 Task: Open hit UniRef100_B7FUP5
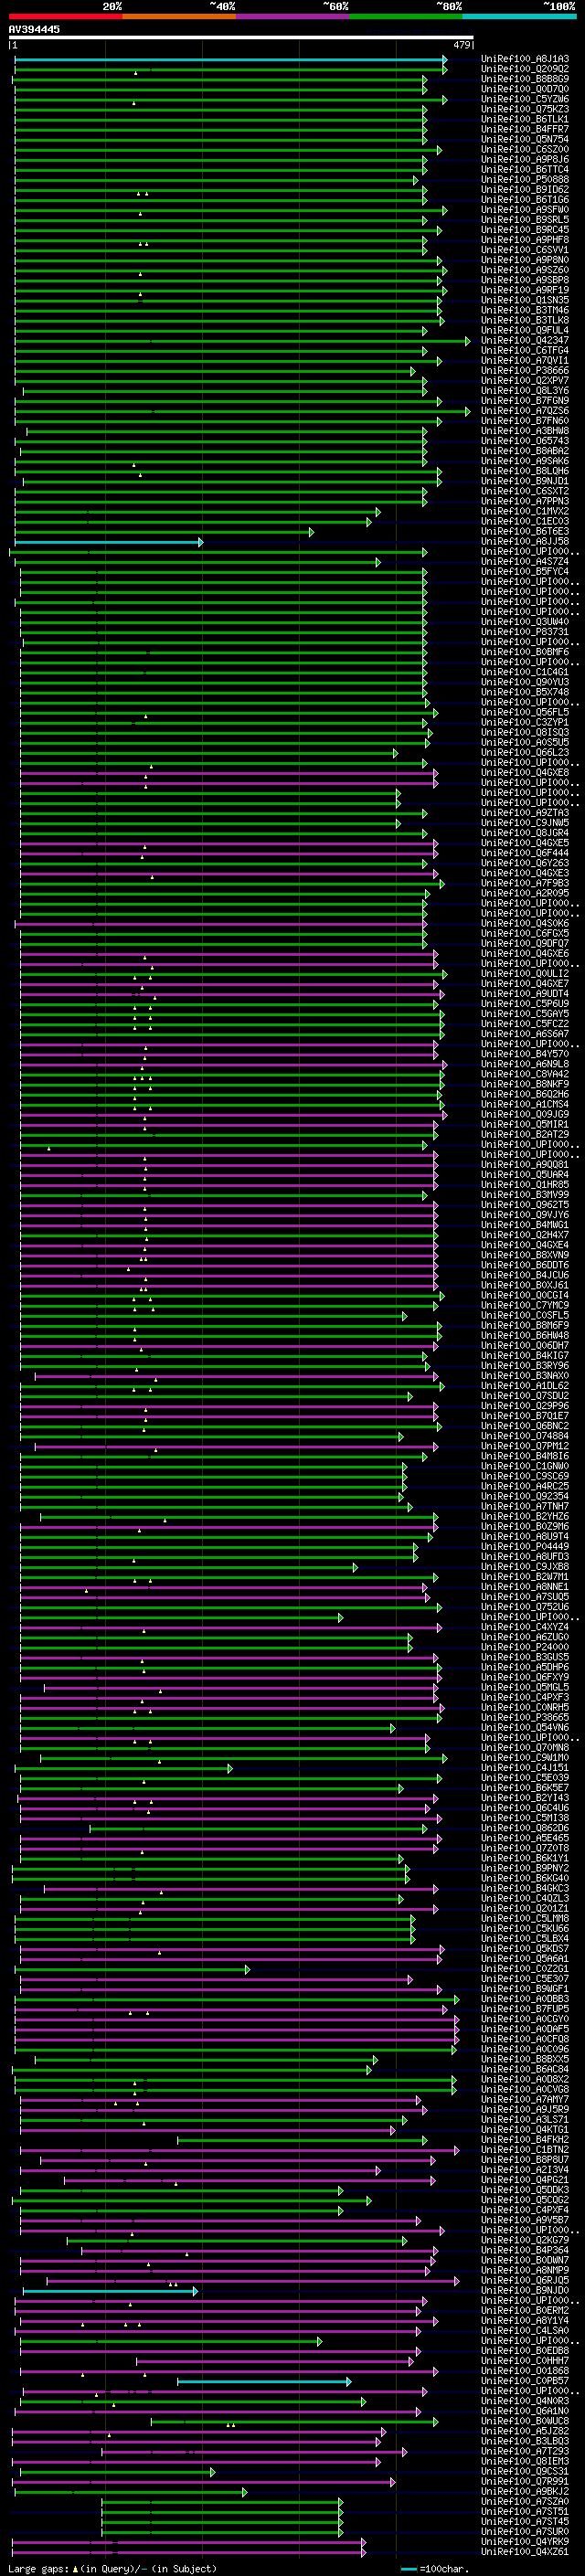525,2008
